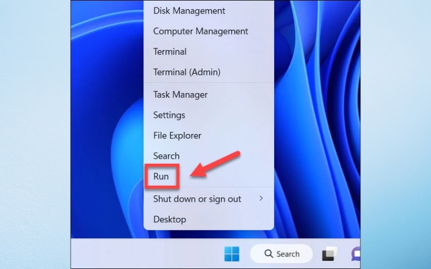Open Task View from the taskbar
The image size is (431, 269).
pyautogui.click(x=329, y=254)
